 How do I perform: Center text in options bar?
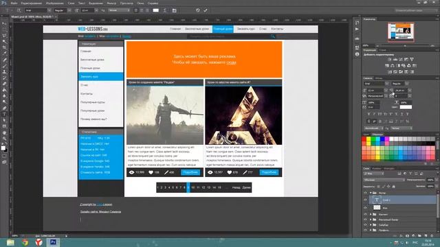[142, 10]
